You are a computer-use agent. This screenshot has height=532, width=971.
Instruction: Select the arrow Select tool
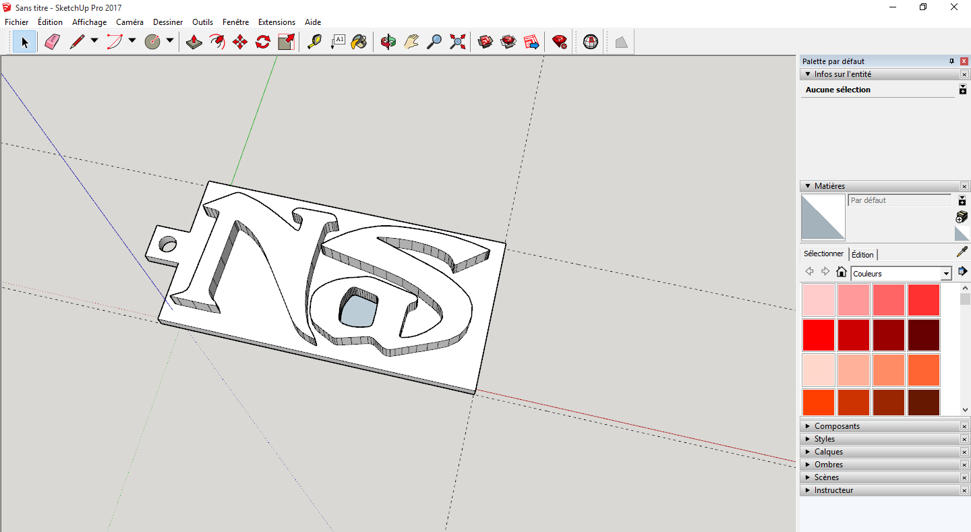(x=25, y=42)
